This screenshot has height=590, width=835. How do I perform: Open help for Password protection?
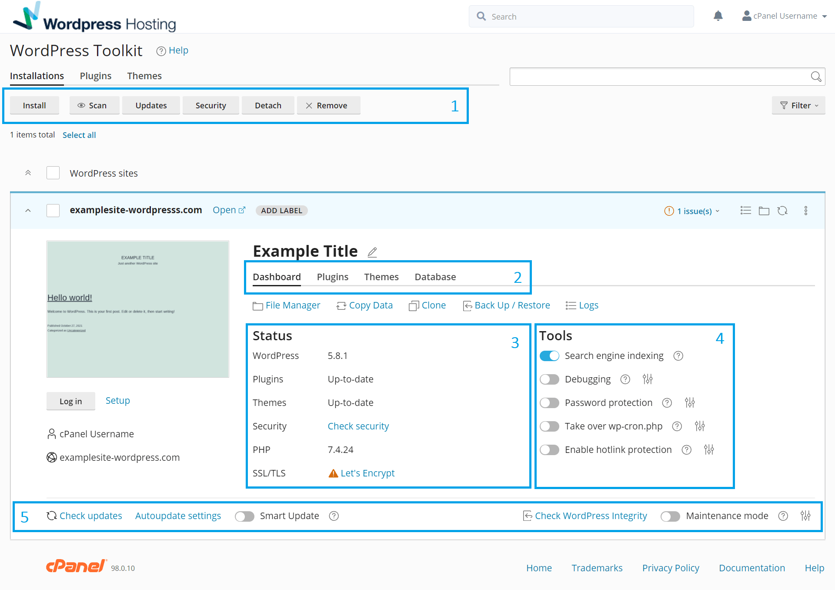[667, 403]
